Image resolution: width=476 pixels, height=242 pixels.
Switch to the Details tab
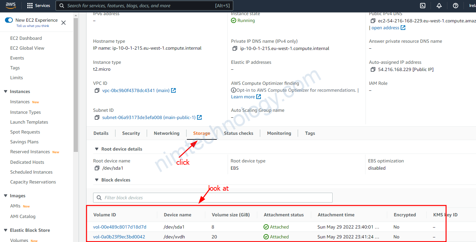[101, 133]
